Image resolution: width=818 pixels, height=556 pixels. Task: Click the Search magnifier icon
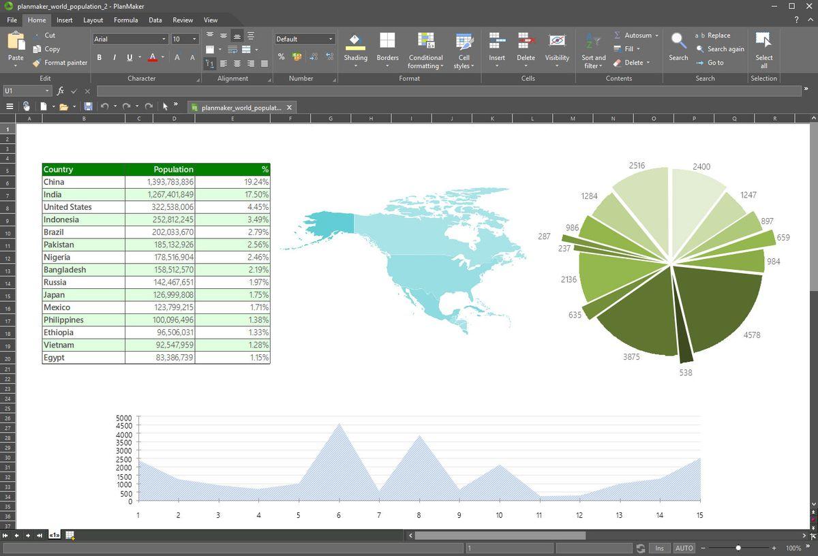pos(678,42)
